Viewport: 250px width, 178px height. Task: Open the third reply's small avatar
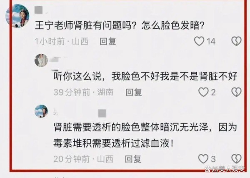pos(41,111)
